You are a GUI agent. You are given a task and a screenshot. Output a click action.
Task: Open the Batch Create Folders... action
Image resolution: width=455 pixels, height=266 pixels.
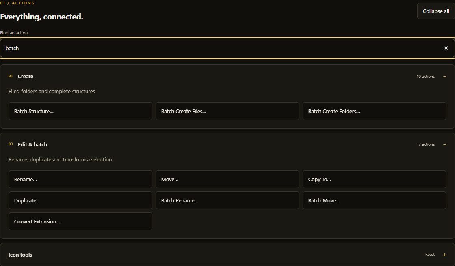click(374, 111)
